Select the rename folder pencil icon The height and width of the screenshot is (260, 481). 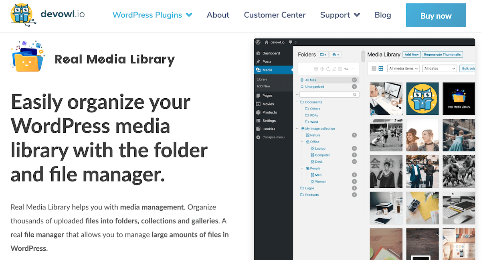pos(334,69)
